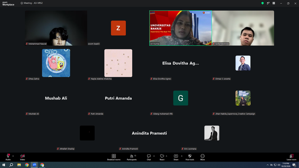Open the Windows notification center icon
This screenshot has width=299, height=168.
(x=294, y=165)
